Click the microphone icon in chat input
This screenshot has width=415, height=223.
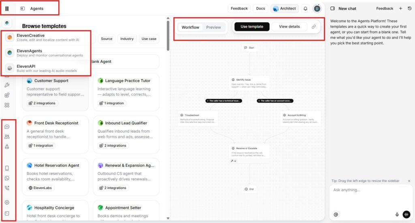pos(397,214)
